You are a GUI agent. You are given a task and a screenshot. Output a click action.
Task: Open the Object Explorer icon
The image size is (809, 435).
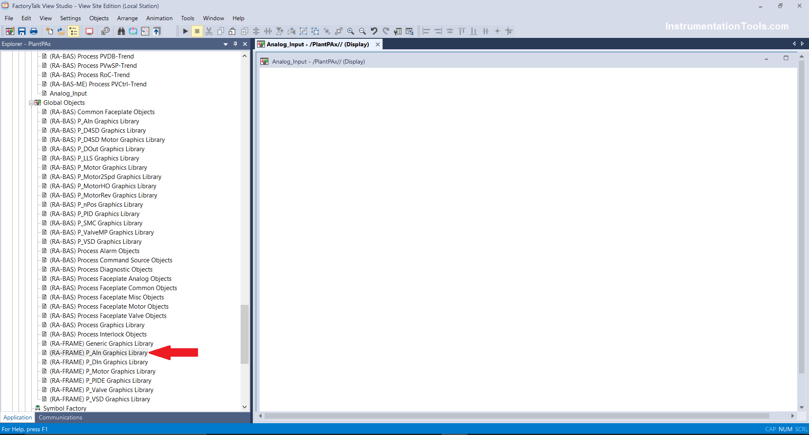(x=410, y=31)
